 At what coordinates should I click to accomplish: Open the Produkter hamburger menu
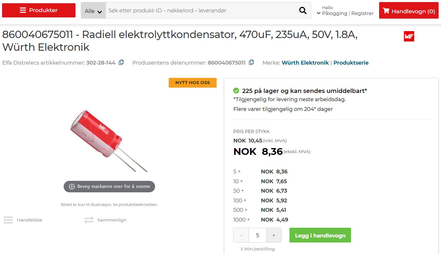pyautogui.click(x=39, y=10)
